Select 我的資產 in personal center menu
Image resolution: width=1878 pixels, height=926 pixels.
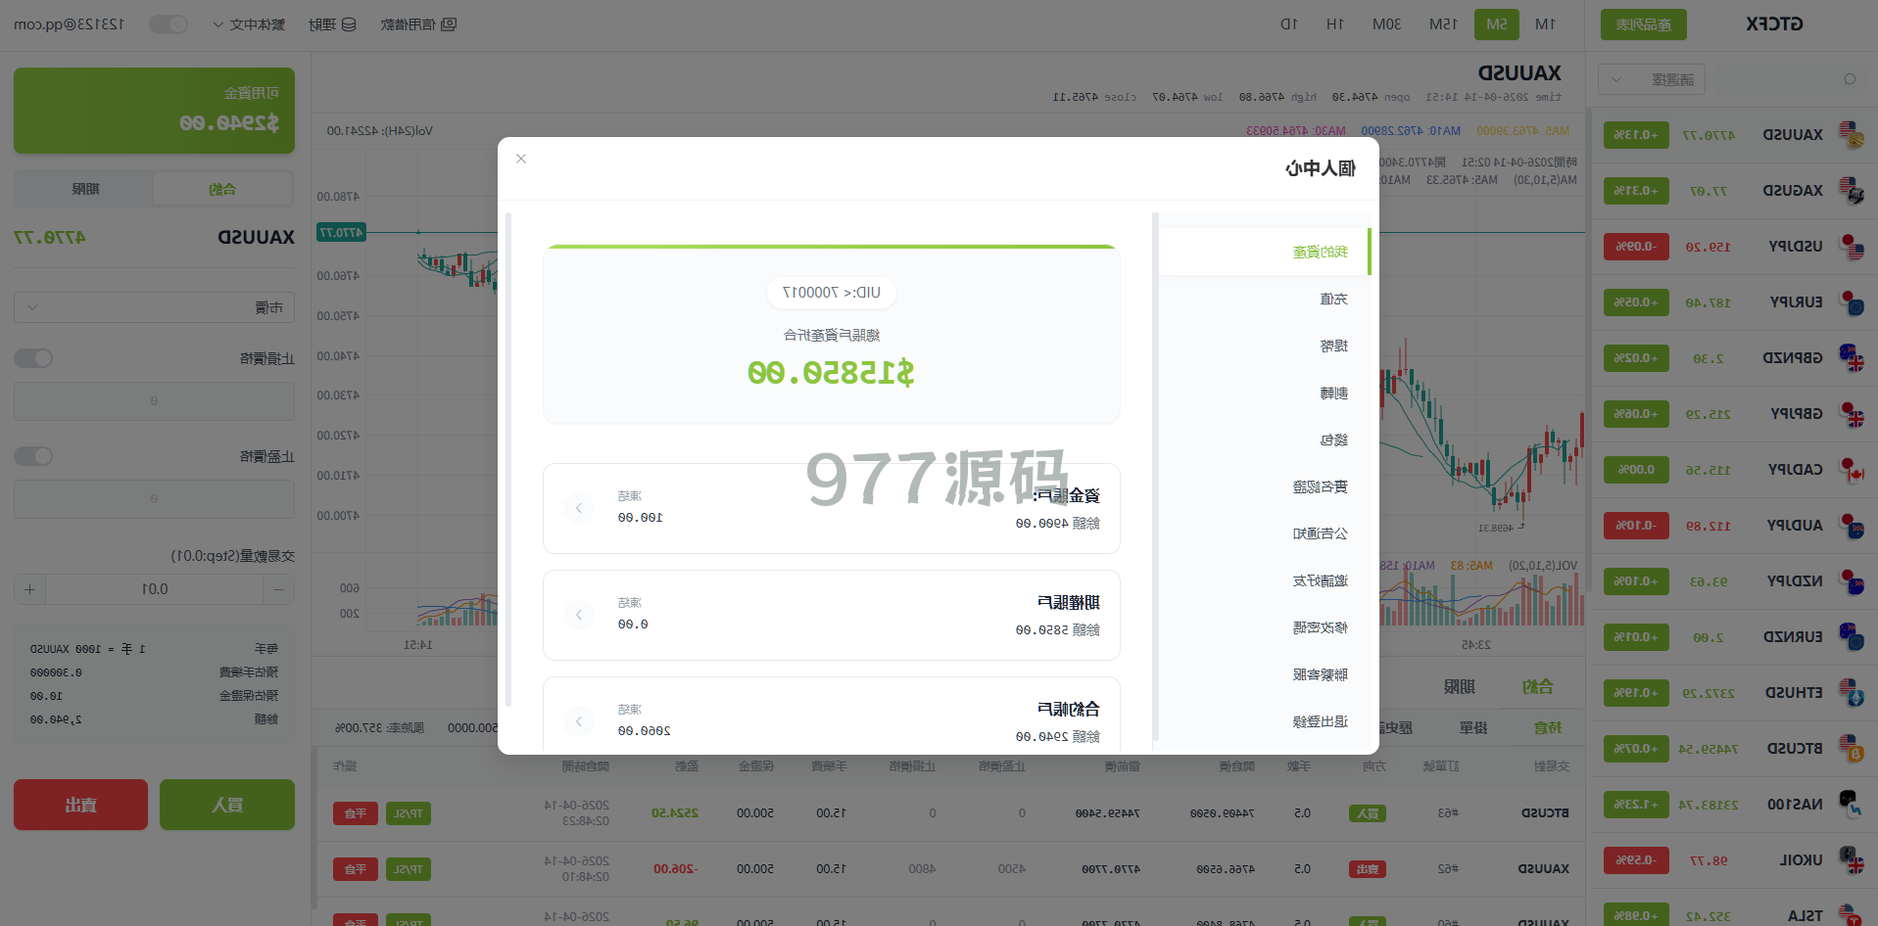pos(1264,252)
